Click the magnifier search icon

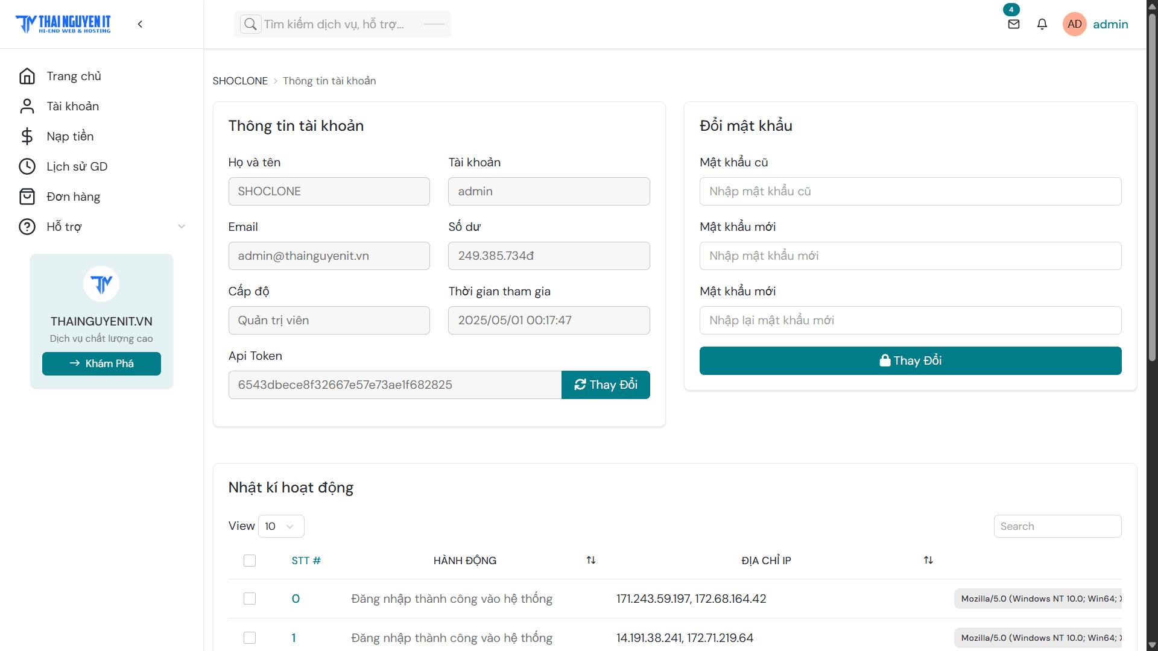pyautogui.click(x=250, y=24)
